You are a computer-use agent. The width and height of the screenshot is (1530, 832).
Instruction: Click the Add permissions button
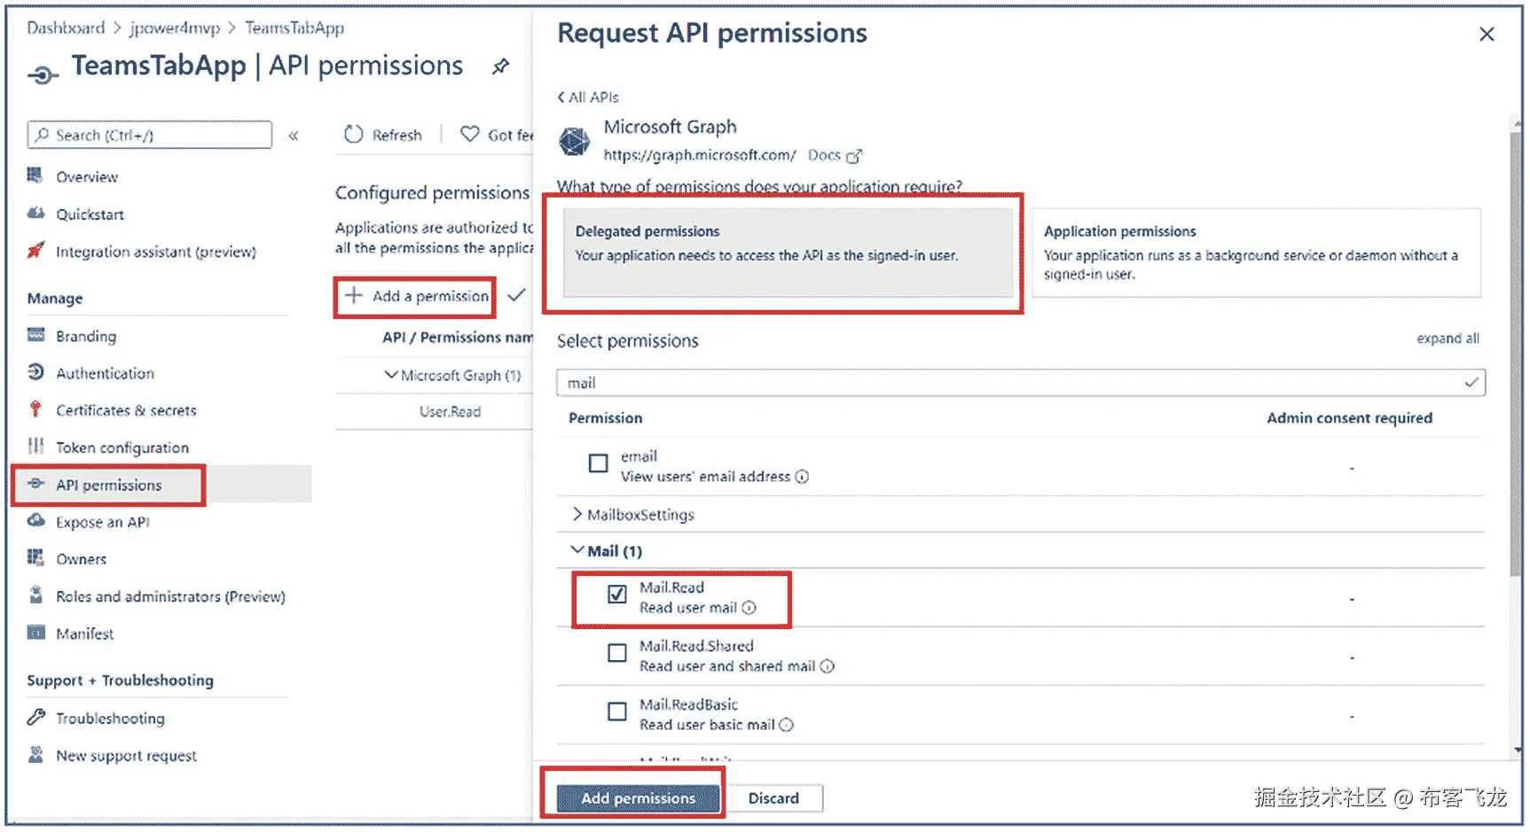point(638,797)
